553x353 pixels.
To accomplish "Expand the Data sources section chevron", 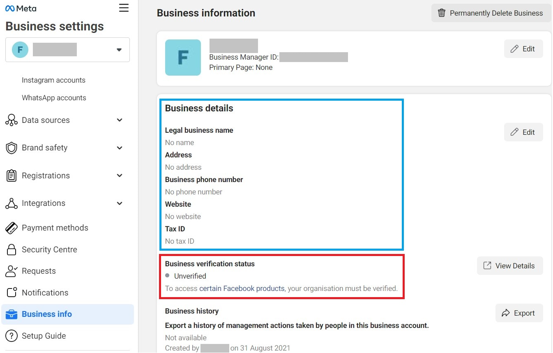I will pos(120,120).
